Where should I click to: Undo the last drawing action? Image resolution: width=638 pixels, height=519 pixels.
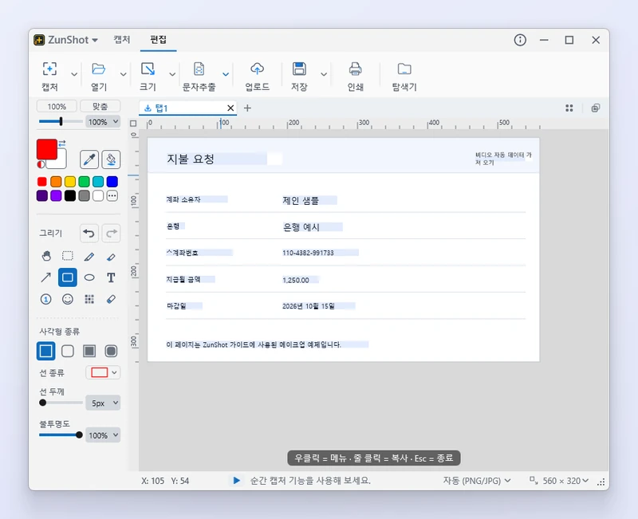pyautogui.click(x=89, y=233)
